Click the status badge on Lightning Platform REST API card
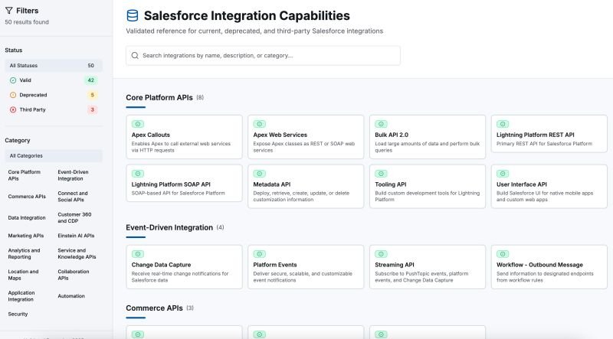 pos(503,124)
